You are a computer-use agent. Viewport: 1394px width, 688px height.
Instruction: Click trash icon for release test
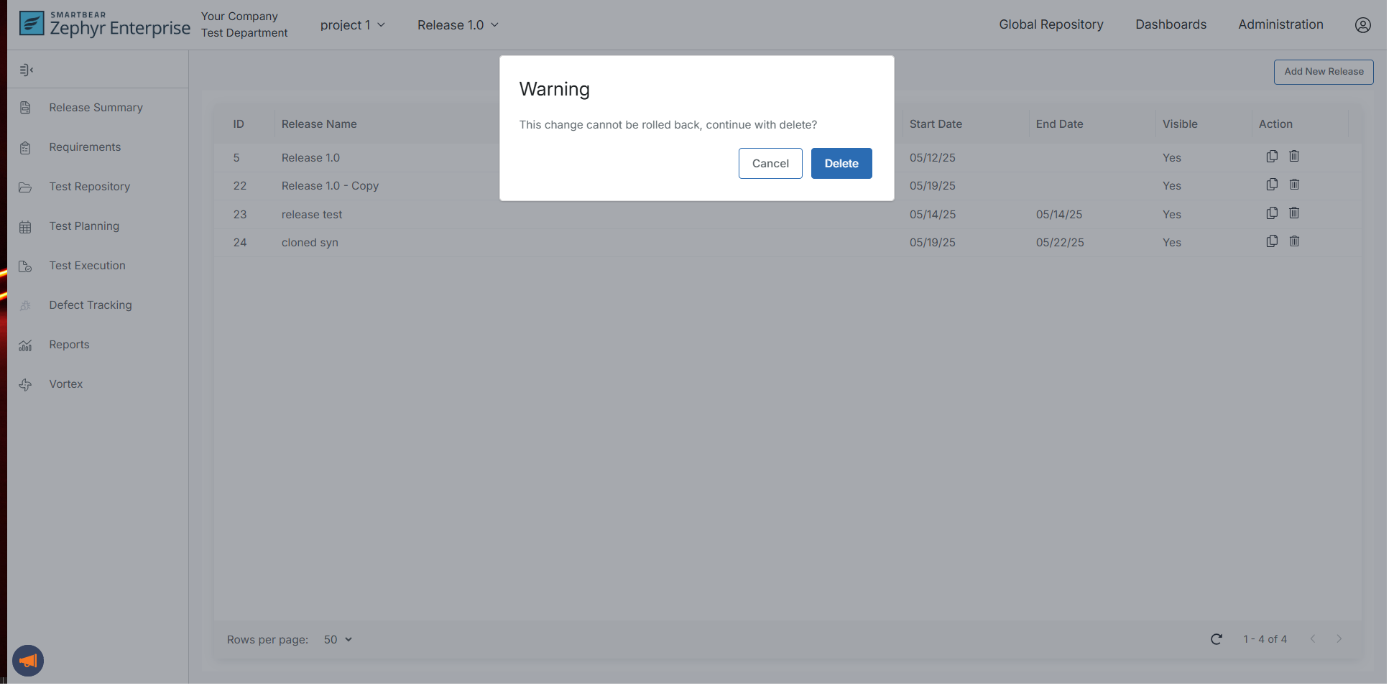coord(1294,213)
